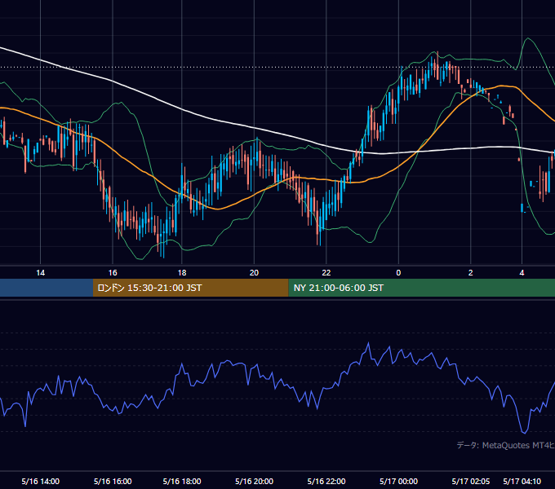Click the 5/16 22:00 date label
Image resolution: width=555 pixels, height=489 pixels.
click(326, 481)
